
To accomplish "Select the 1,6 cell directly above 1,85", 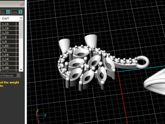I will click(8, 42).
